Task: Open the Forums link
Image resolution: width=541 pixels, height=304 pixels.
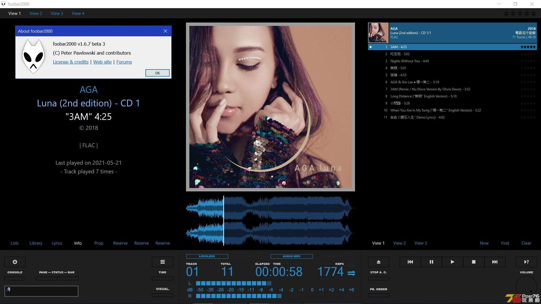Action: (x=124, y=62)
